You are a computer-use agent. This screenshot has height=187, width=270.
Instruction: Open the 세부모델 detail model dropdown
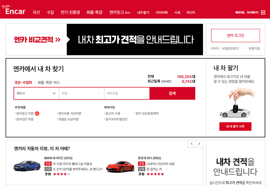127,93
